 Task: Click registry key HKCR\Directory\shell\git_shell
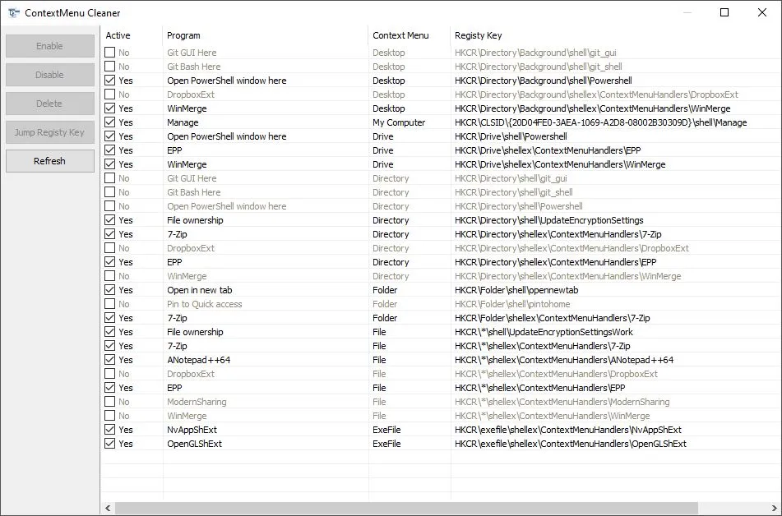(x=514, y=192)
